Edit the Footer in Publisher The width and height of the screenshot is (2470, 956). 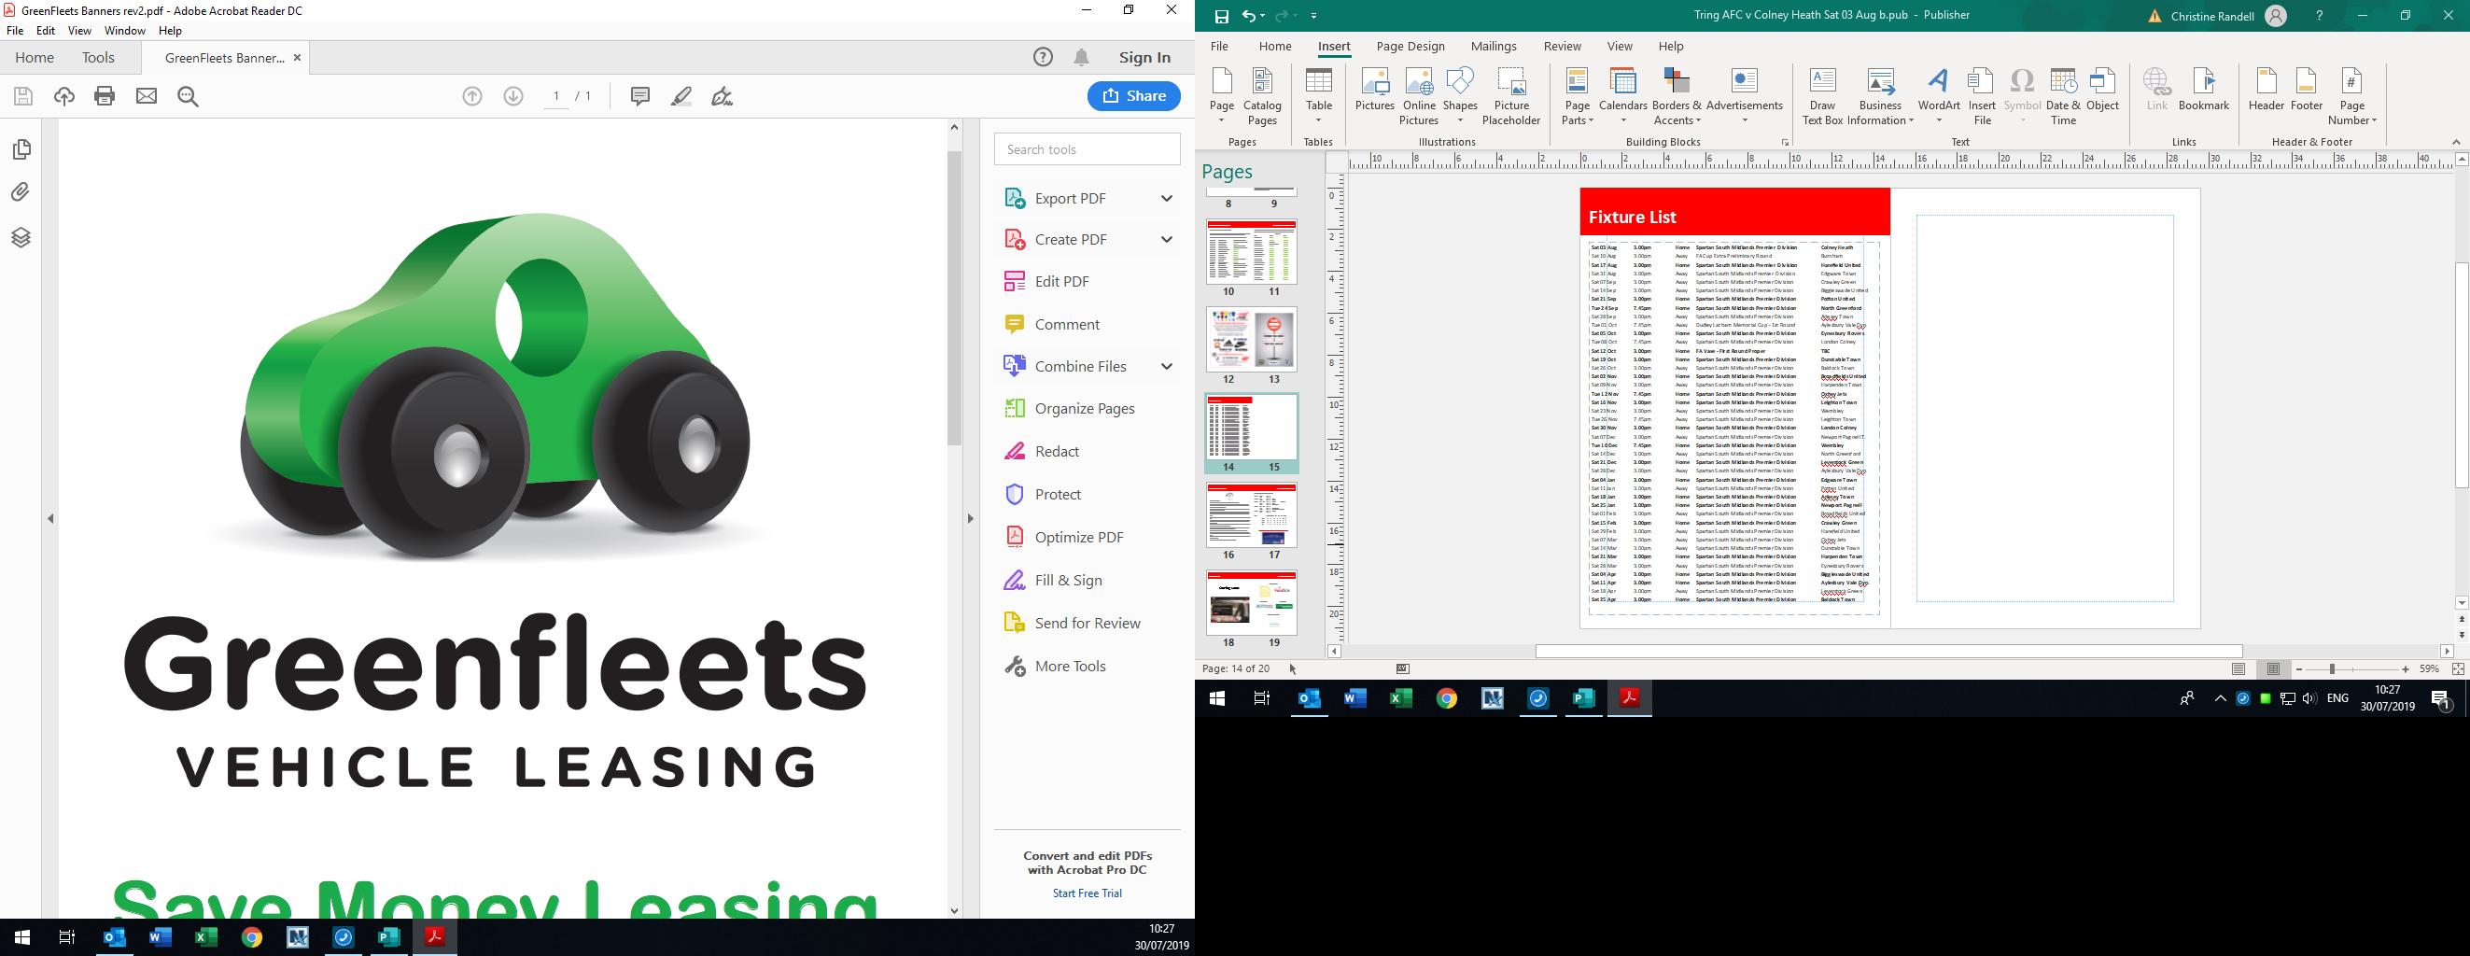[2306, 91]
